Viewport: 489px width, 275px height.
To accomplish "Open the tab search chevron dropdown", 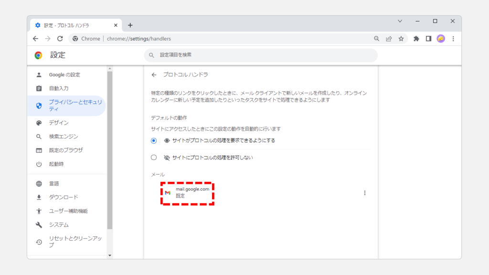I will 400,21.
